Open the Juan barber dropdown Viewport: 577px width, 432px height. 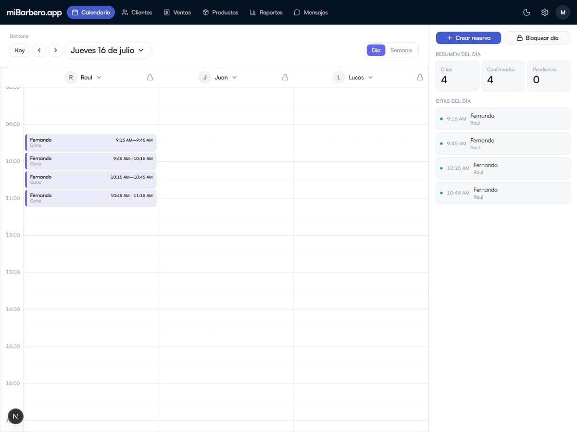tap(218, 77)
